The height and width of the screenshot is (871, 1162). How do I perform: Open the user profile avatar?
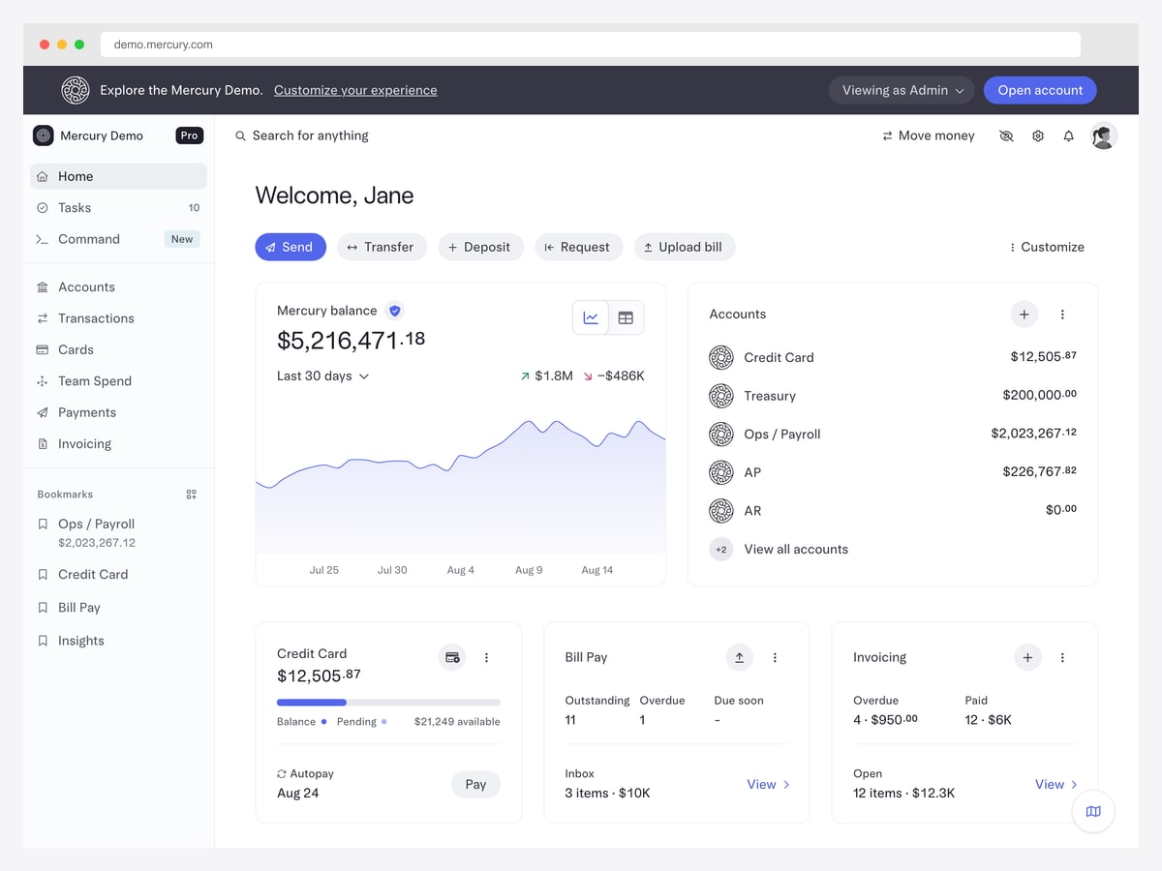pos(1103,135)
